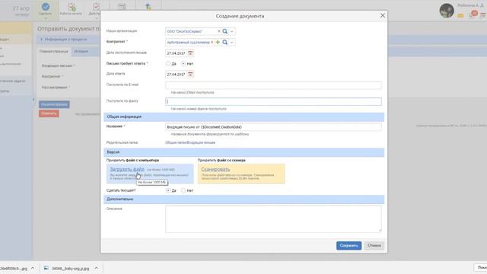Viewport: 487px width, 274px height.
Task: Edit the 'Дата поступления письма' date field
Action: 176,53
